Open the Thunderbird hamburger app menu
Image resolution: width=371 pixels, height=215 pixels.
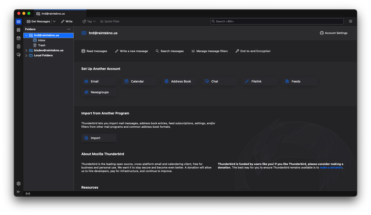[351, 21]
